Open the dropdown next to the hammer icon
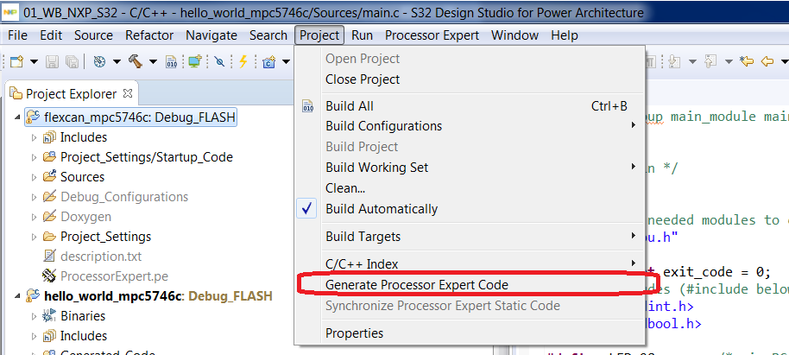789x355 pixels. [153, 61]
